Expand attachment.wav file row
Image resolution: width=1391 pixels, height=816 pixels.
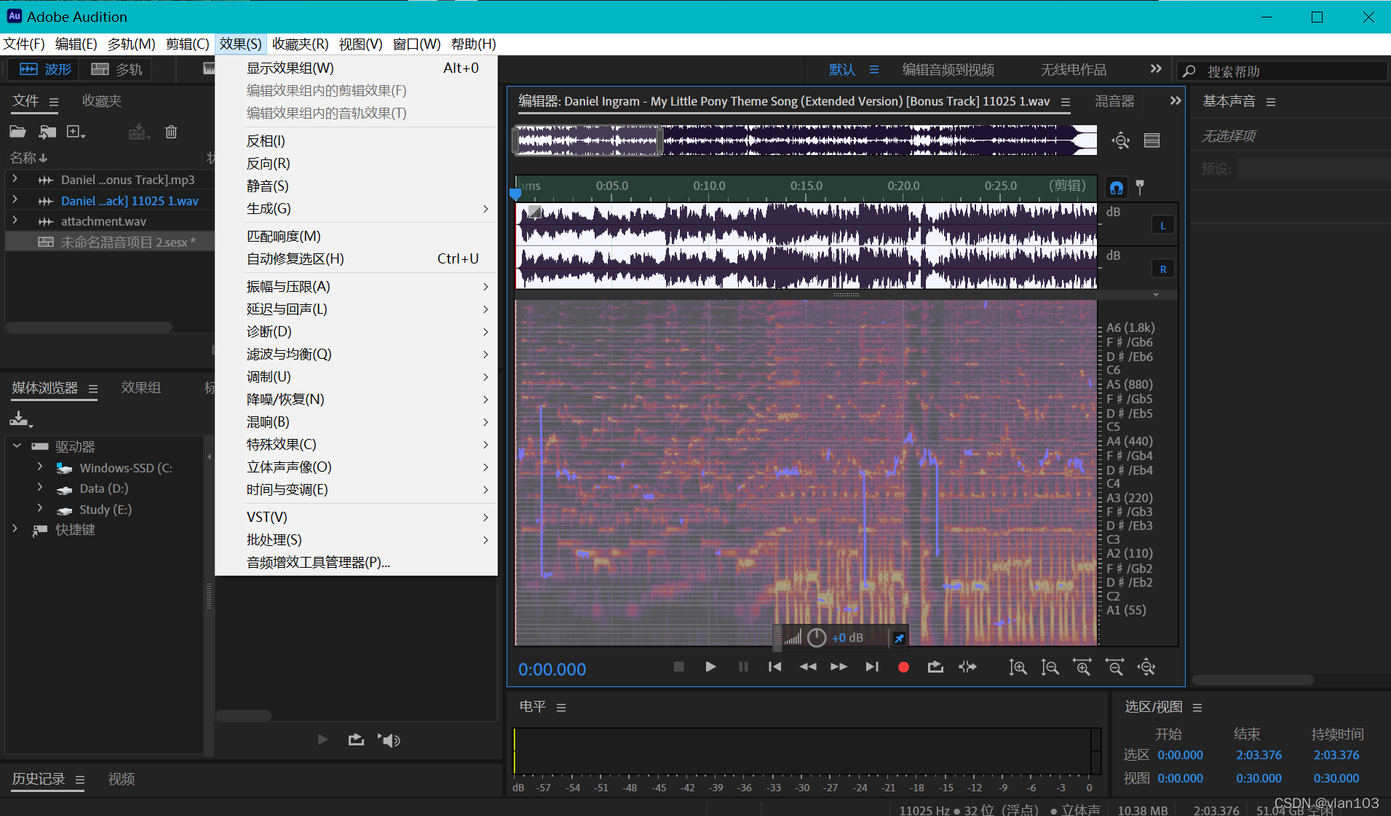coord(15,221)
